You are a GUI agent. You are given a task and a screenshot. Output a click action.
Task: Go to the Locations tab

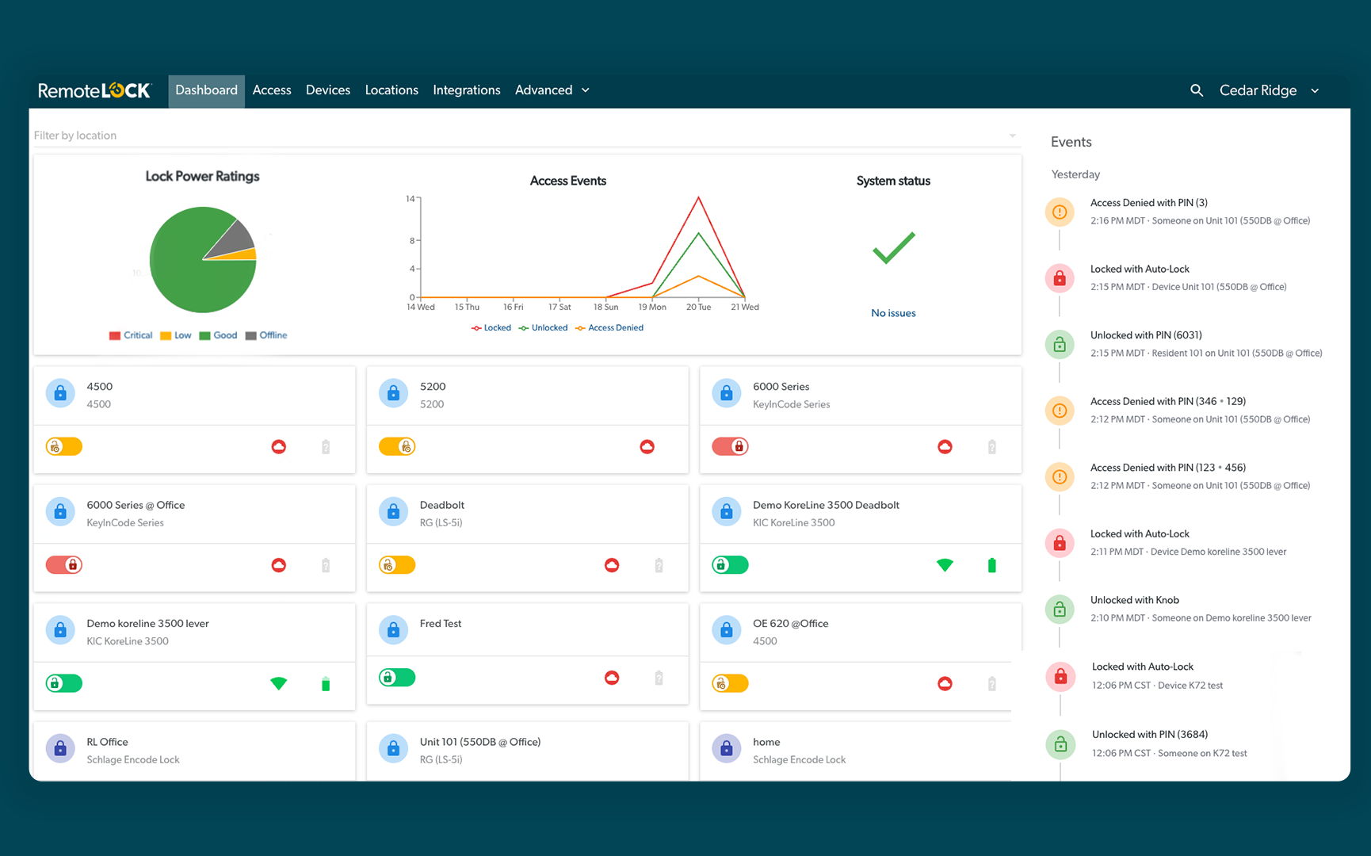click(391, 90)
